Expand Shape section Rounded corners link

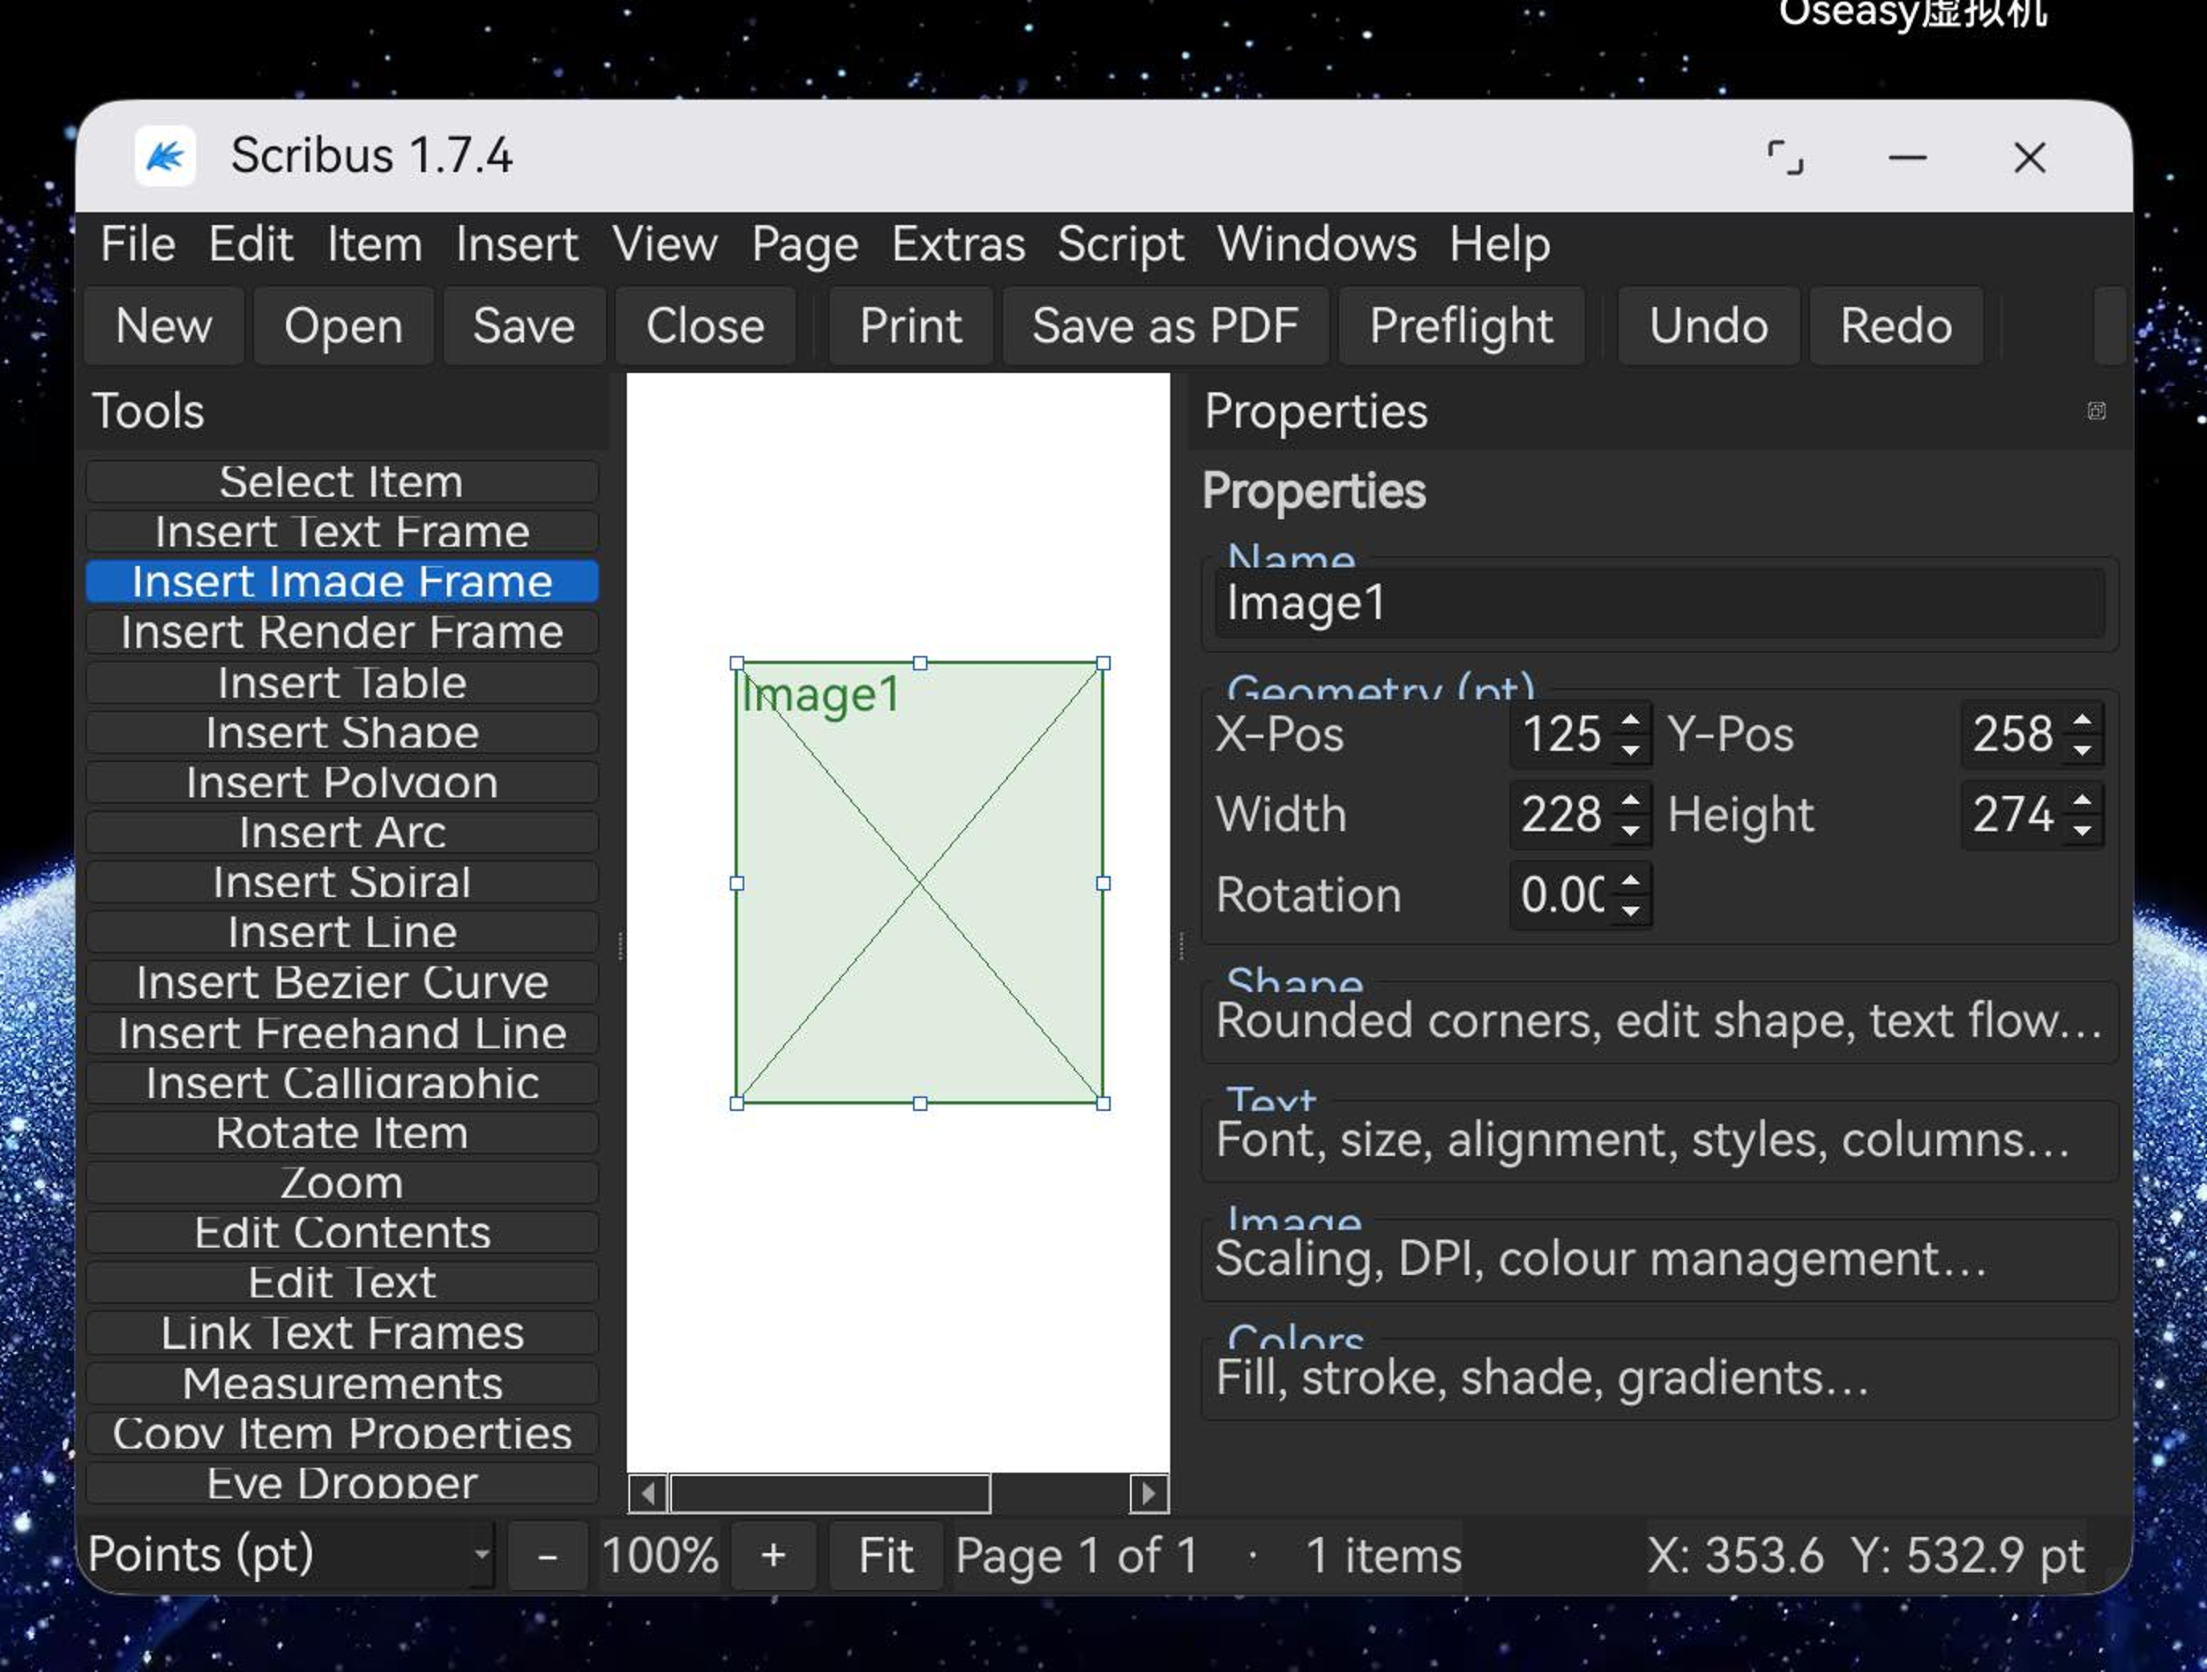1659,1022
